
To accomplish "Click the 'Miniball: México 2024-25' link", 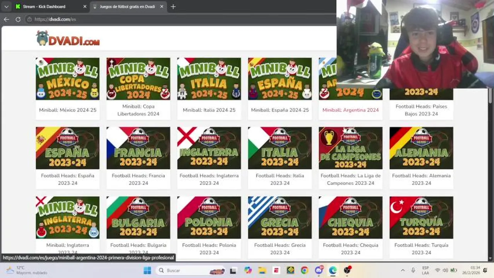I will pos(68,110).
